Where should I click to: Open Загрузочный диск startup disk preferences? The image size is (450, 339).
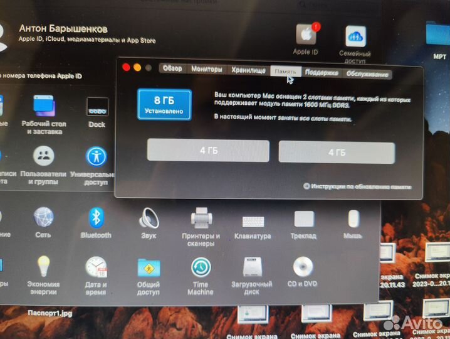253,267
